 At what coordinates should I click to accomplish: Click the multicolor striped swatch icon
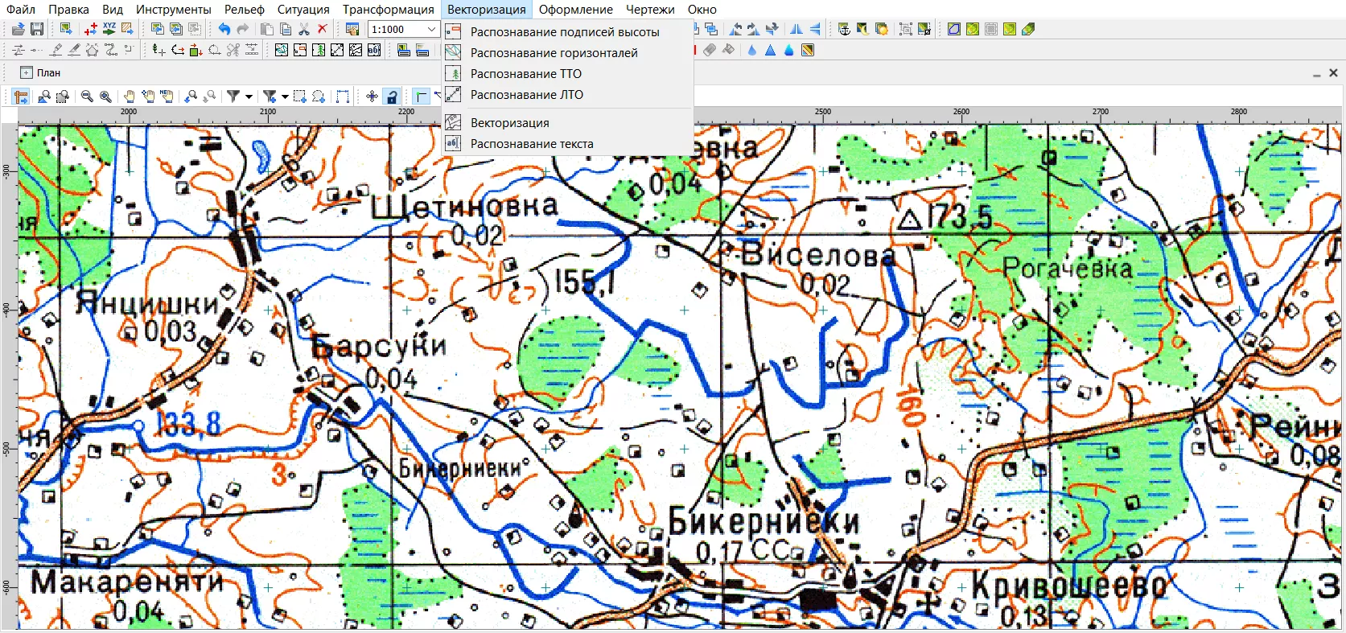pyautogui.click(x=808, y=51)
